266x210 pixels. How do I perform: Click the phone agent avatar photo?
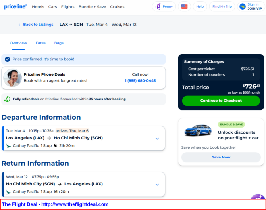(13, 78)
